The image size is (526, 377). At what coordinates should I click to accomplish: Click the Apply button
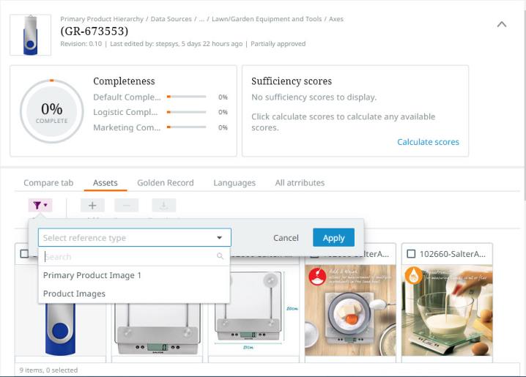point(333,238)
